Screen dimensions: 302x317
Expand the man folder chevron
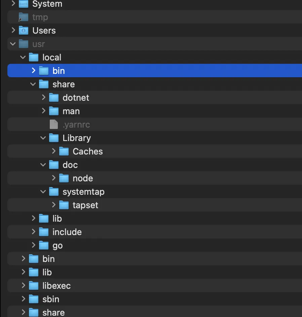(x=43, y=111)
